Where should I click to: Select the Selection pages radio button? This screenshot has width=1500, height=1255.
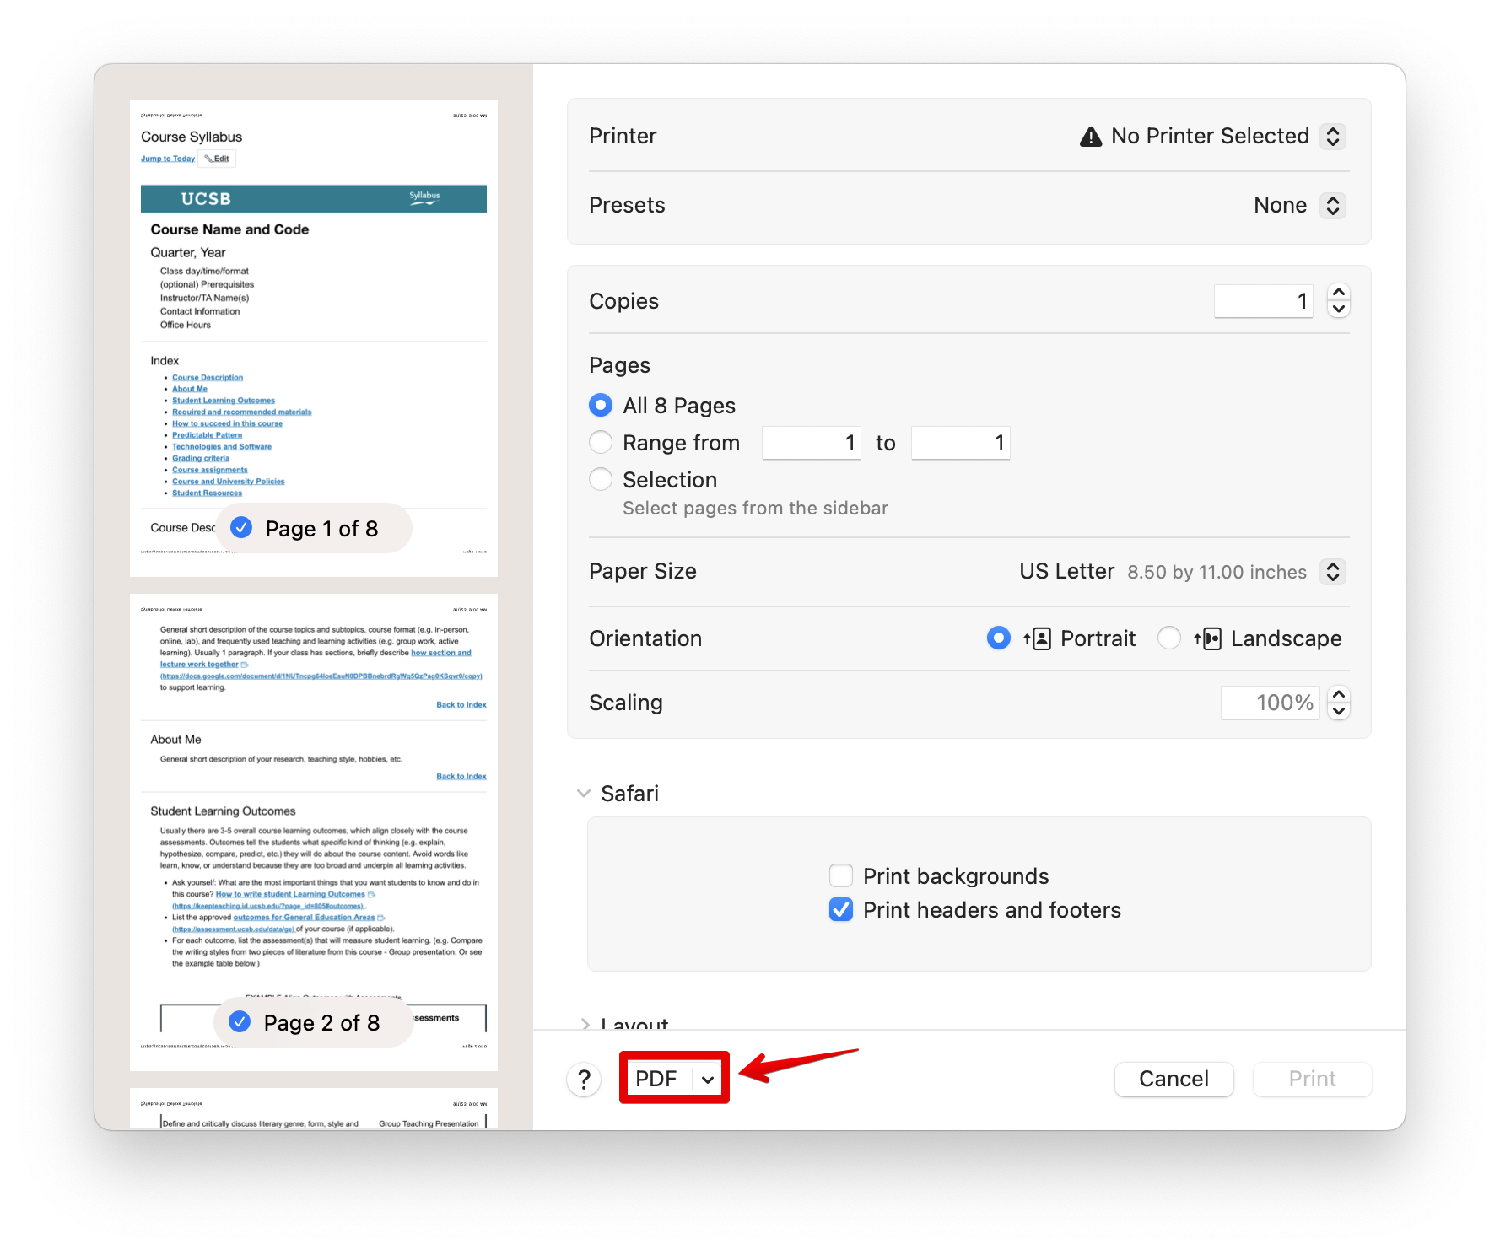pyautogui.click(x=601, y=480)
